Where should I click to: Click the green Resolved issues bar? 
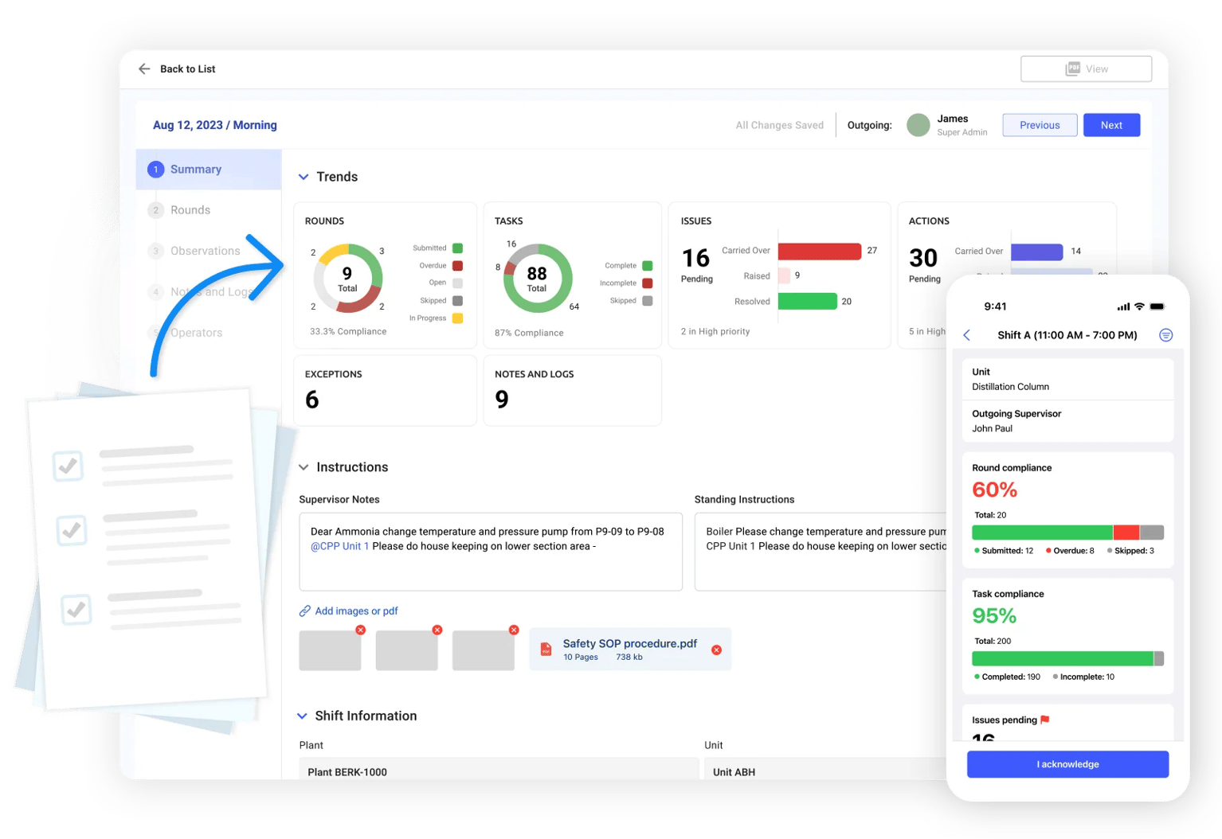click(808, 302)
